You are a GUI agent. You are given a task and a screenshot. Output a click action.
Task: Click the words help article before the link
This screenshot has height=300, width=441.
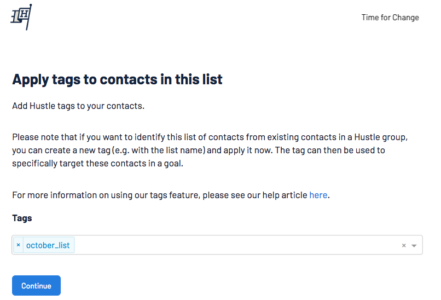(x=285, y=195)
